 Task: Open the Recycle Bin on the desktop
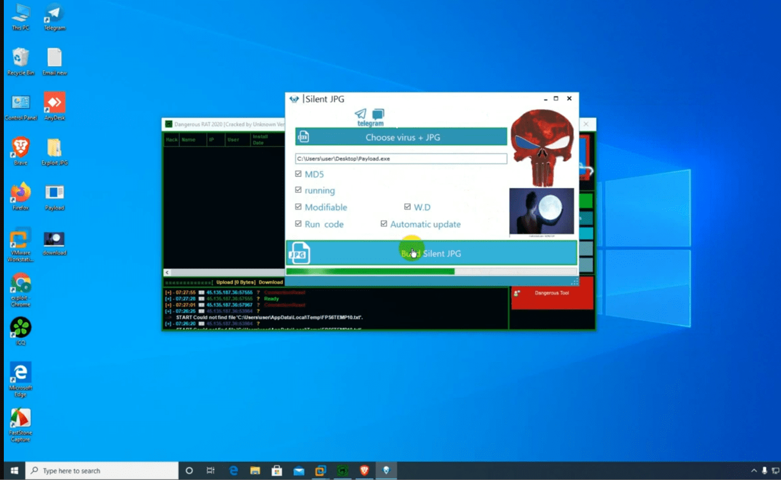coord(21,59)
